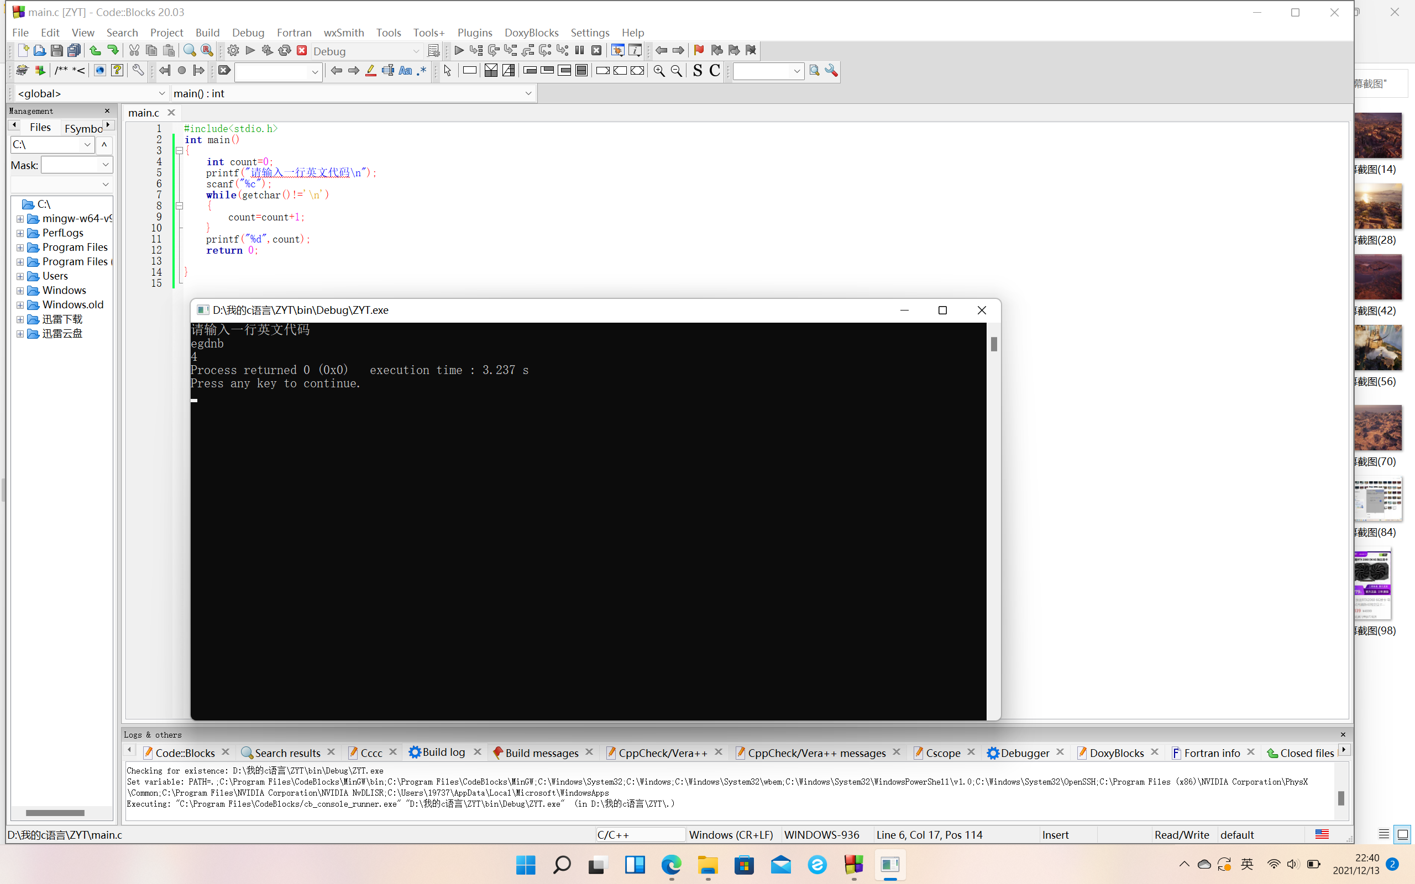Open debugger Various info icon
This screenshot has width=1415, height=884.
pyautogui.click(x=635, y=50)
